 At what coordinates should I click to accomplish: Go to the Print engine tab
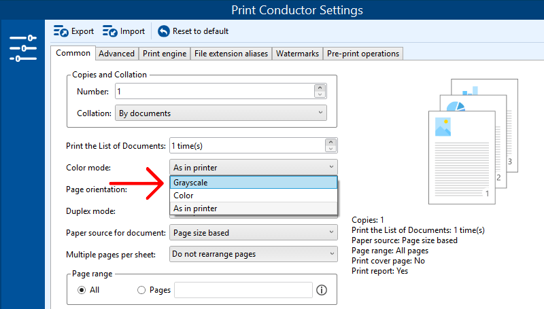(165, 54)
